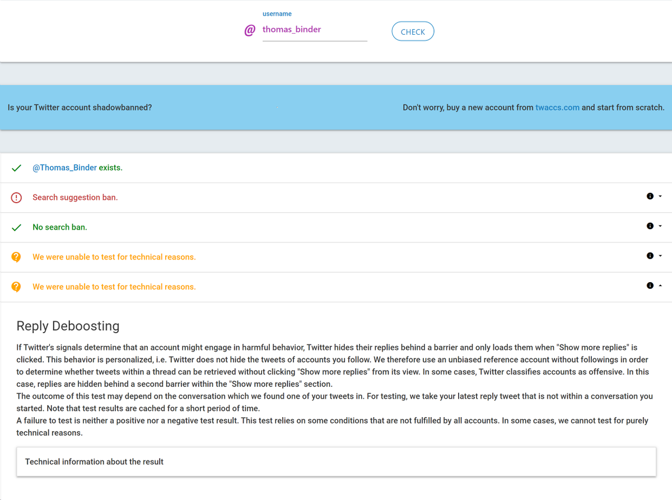The width and height of the screenshot is (672, 500).
Task: Open the twaccs.com link
Action: point(557,108)
